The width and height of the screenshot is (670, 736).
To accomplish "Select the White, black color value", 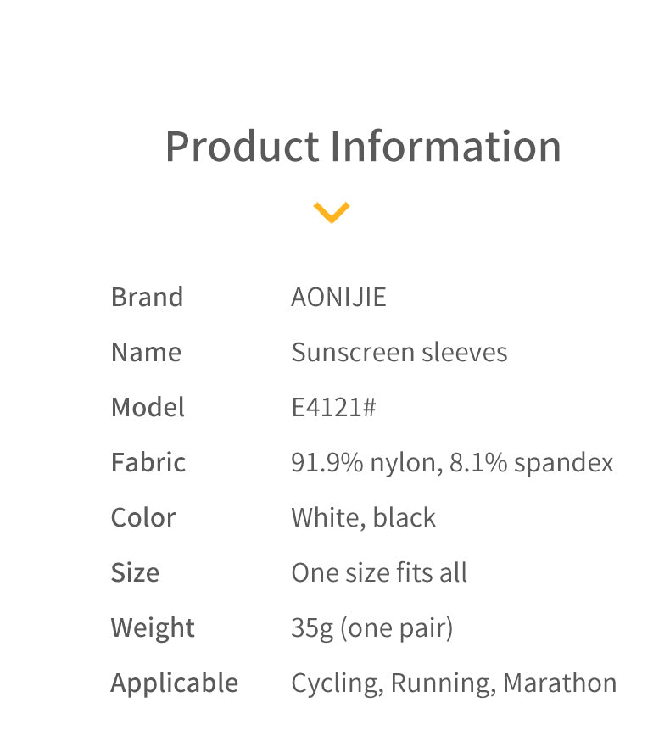I will click(363, 517).
